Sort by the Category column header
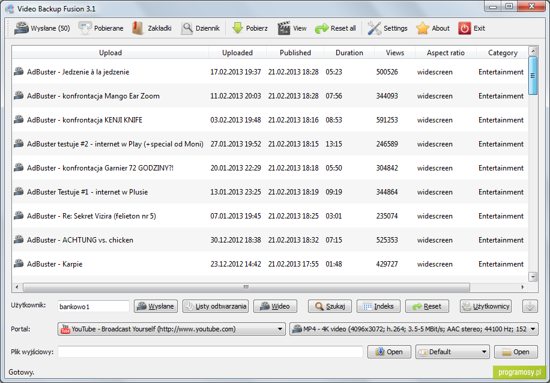The width and height of the screenshot is (550, 383). (x=503, y=53)
